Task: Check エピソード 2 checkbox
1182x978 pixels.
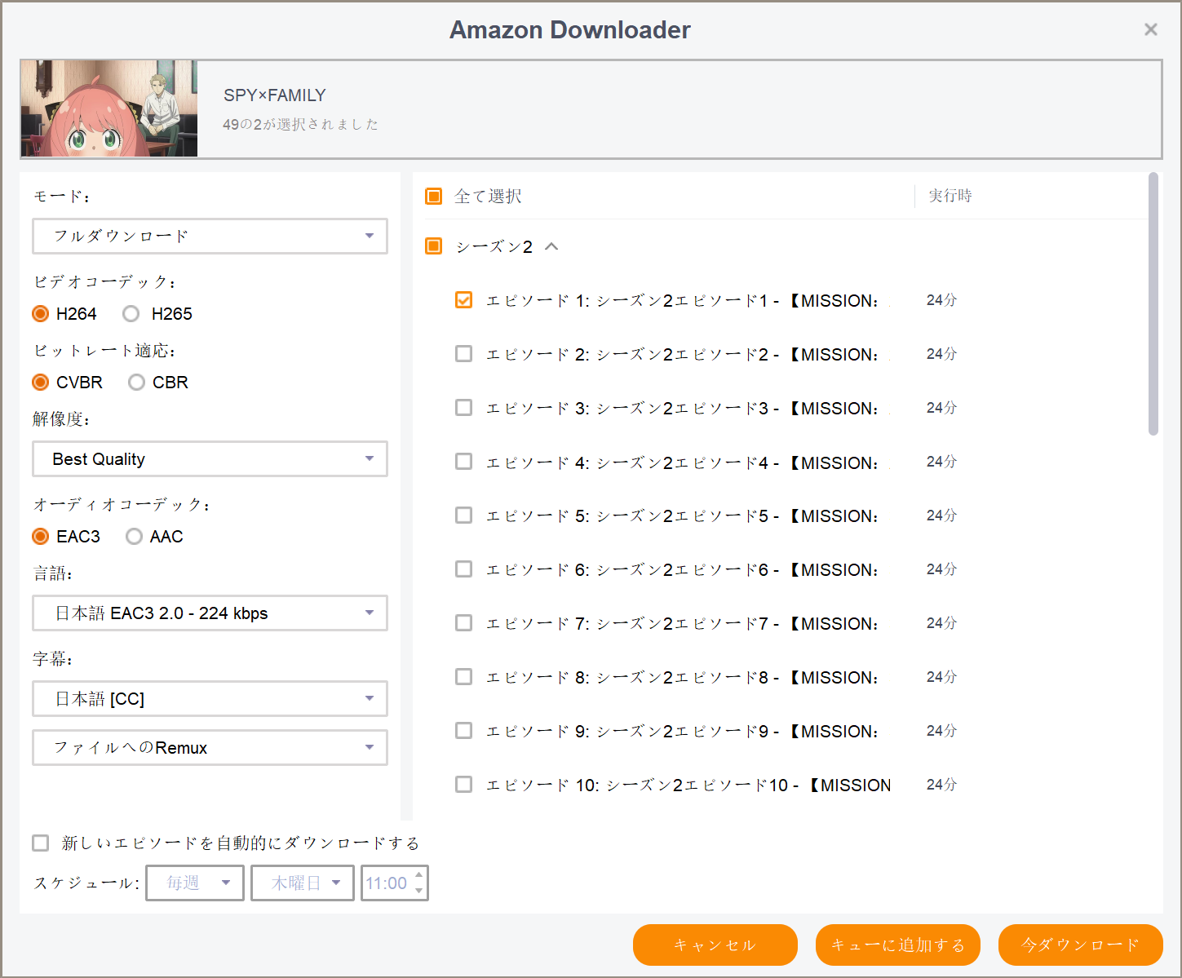Action: coord(463,354)
